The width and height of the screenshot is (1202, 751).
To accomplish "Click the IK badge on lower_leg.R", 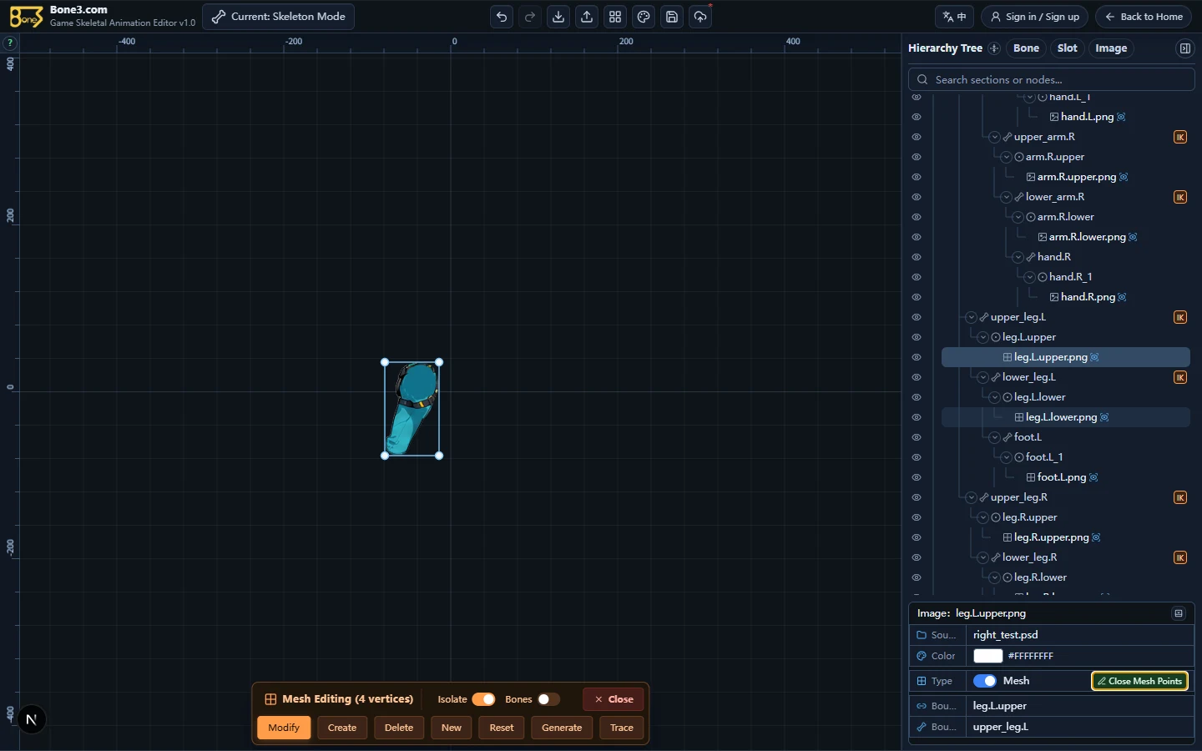I will (x=1180, y=557).
